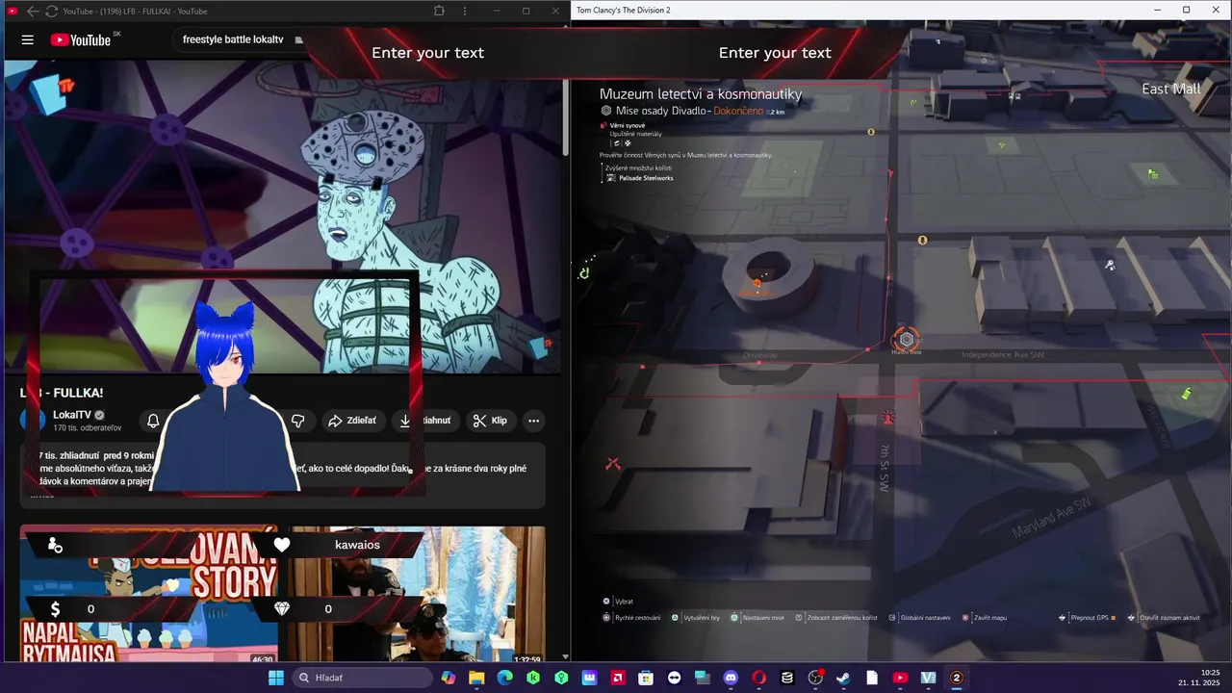Click the Zdieľať share button
Viewport: 1232px width, 693px height.
tap(352, 421)
